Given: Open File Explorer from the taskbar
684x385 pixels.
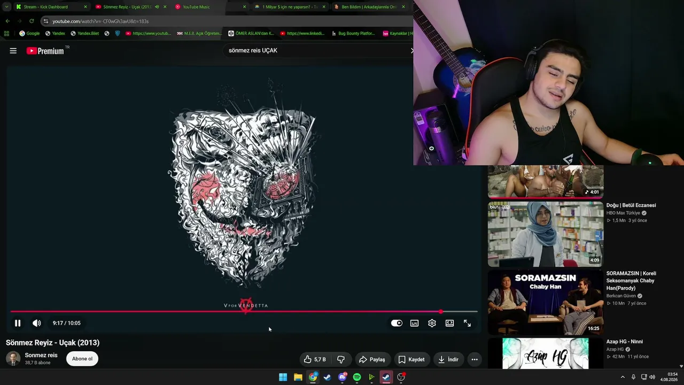Looking at the screenshot, I should 298,377.
